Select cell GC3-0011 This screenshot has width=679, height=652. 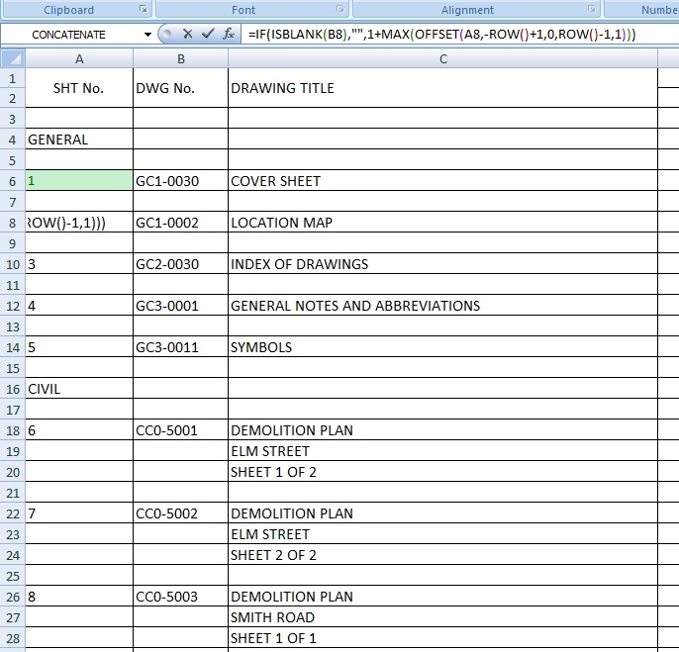[181, 347]
